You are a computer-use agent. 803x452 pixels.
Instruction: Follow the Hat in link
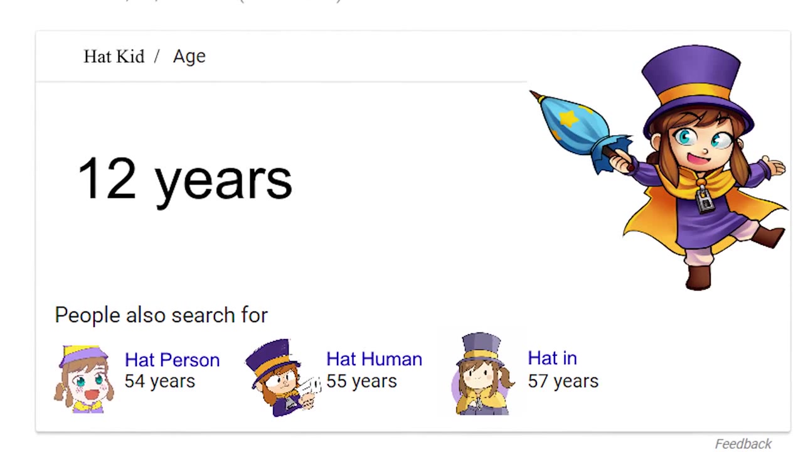(552, 358)
